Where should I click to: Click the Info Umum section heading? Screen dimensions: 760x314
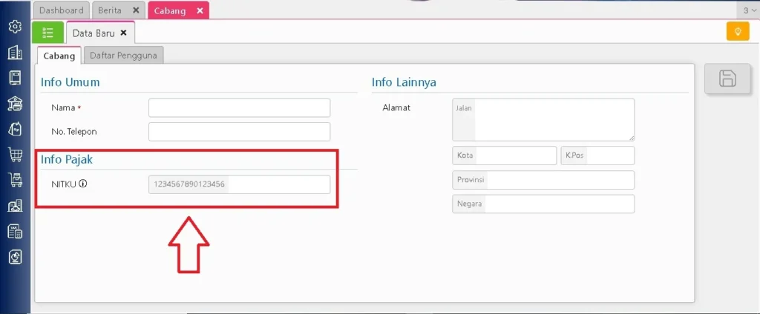(x=71, y=81)
